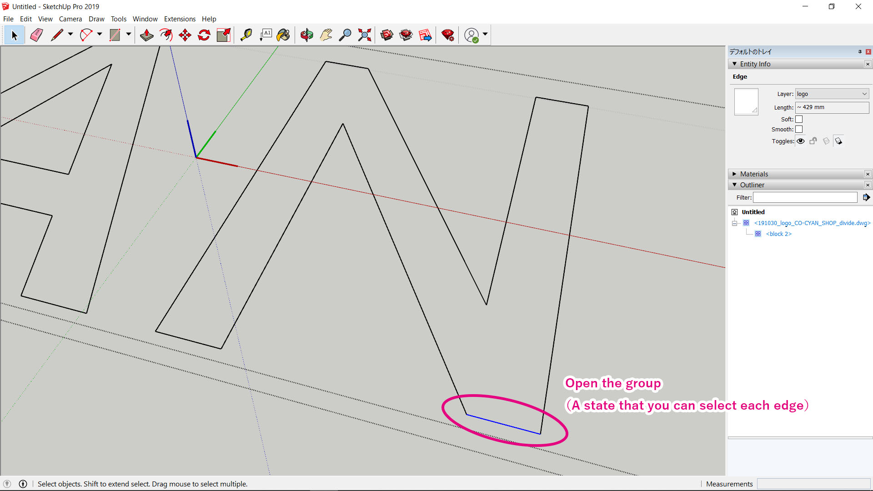
Task: Click the Zoom Extents tool
Action: (365, 35)
